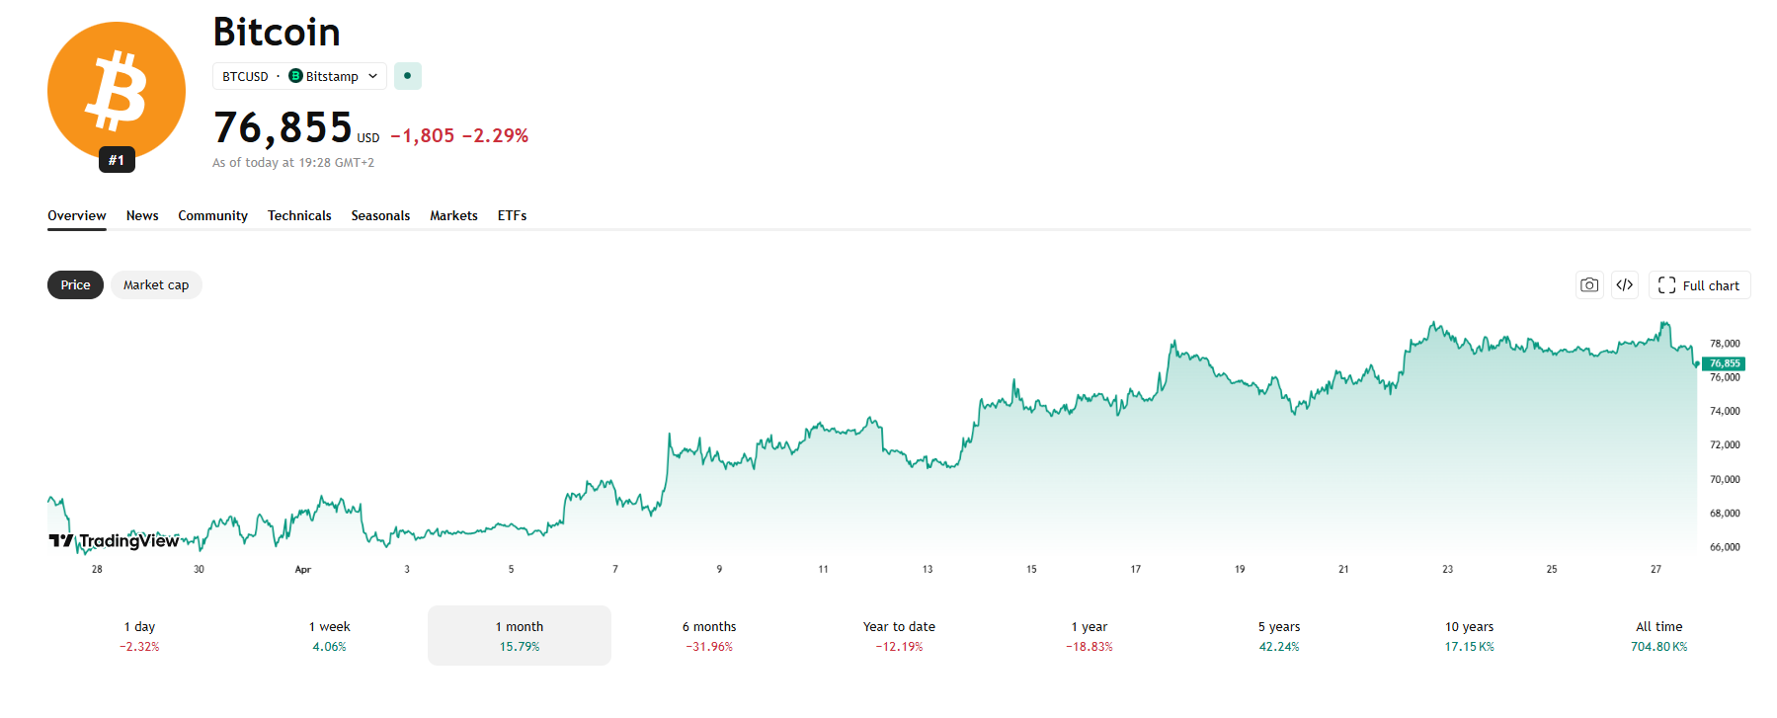Screen dimensions: 1777x718
Task: Click the 76,855 USD price value
Action: pyautogui.click(x=296, y=128)
